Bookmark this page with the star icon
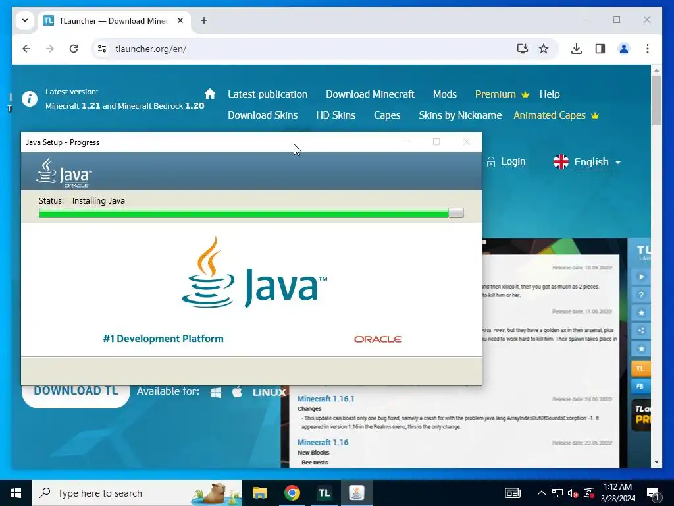674x506 pixels. (x=544, y=49)
